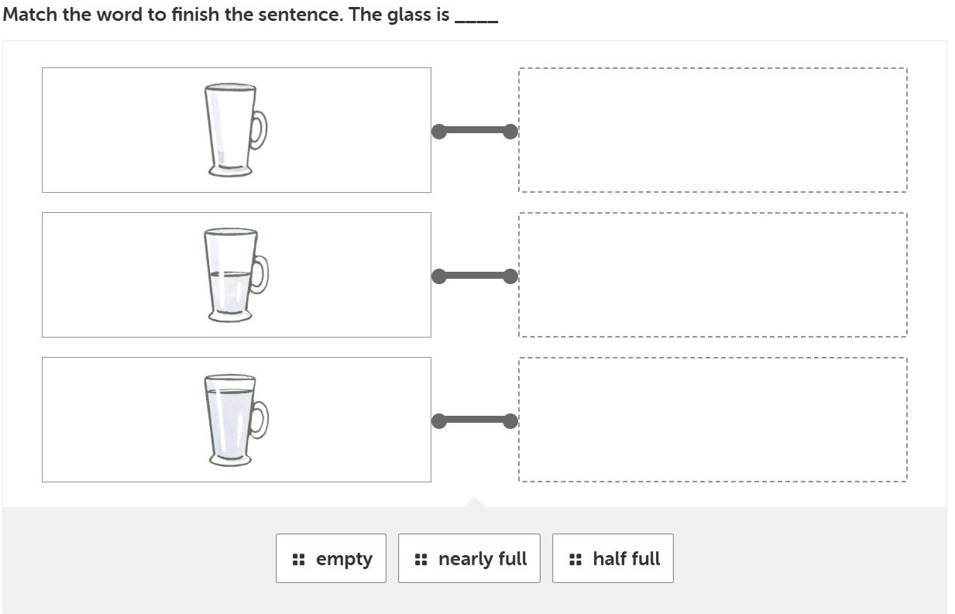This screenshot has height=614, width=955.
Task: Pick the "half full" word label
Action: click(x=626, y=559)
